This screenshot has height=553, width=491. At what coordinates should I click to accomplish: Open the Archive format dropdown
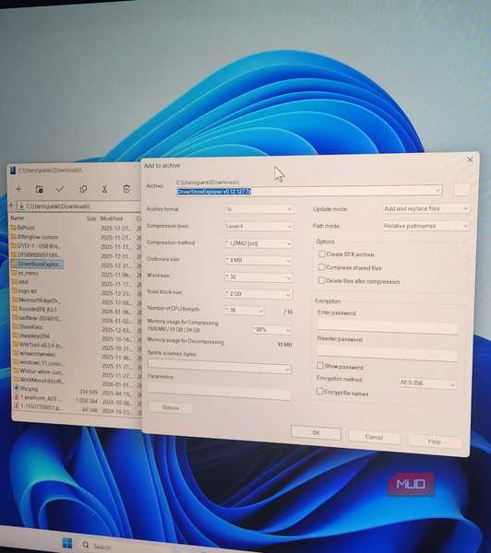tap(258, 209)
